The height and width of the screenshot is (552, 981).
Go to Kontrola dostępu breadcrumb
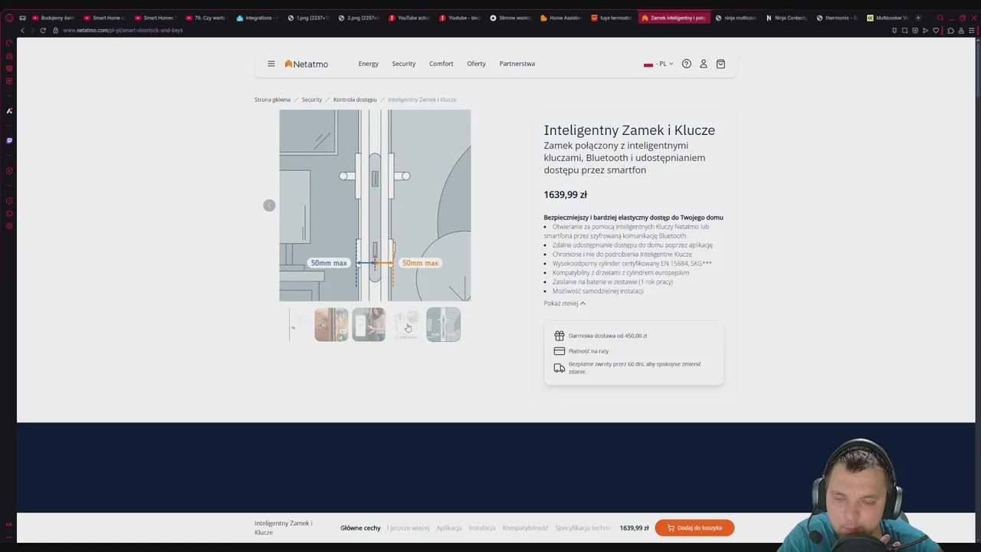coord(355,100)
